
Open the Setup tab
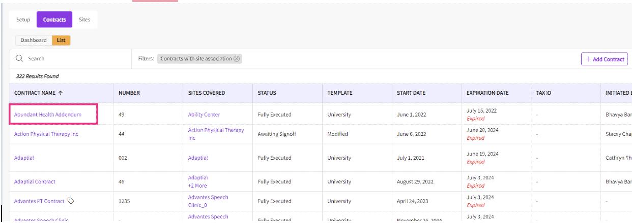[x=23, y=20]
